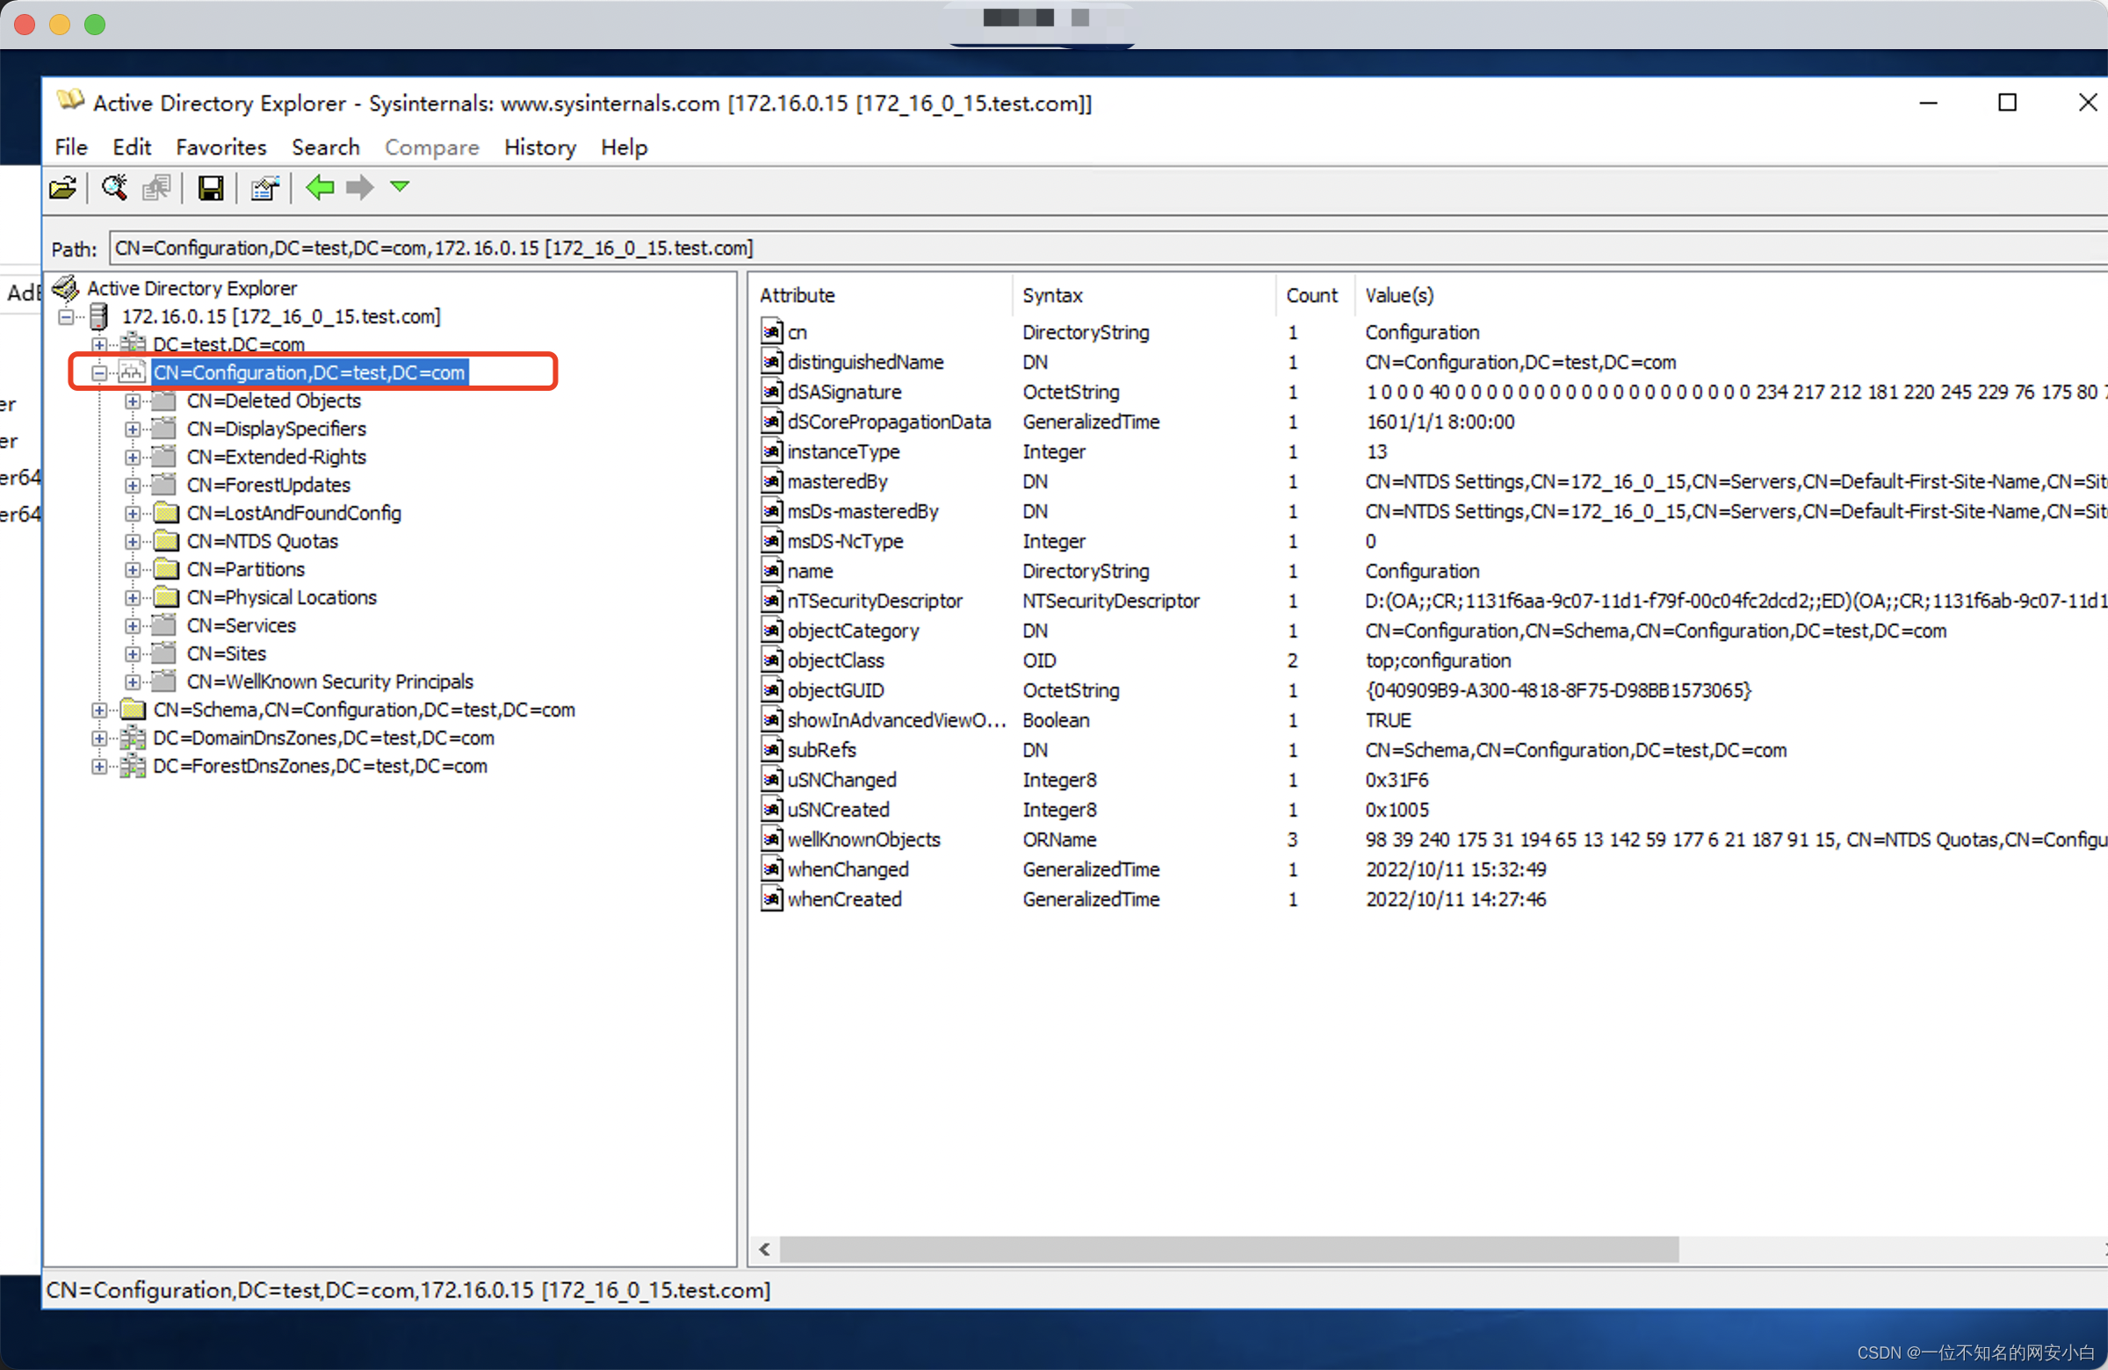The height and width of the screenshot is (1370, 2108).
Task: Open the File menu
Action: tap(70, 148)
